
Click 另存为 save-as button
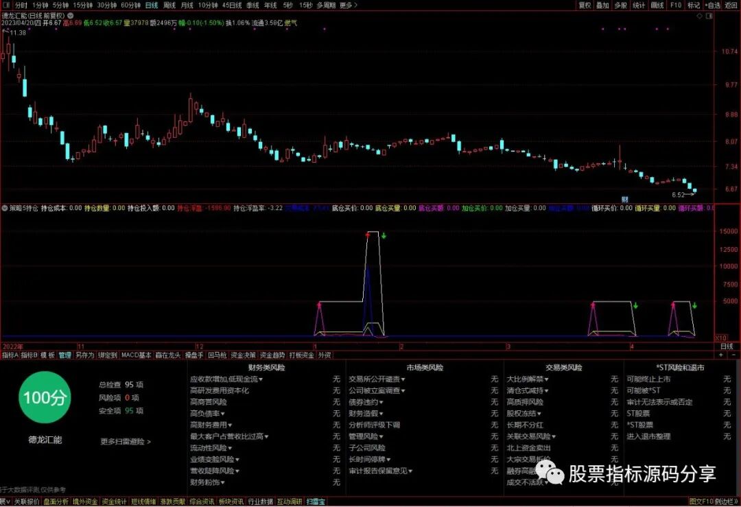coord(85,355)
